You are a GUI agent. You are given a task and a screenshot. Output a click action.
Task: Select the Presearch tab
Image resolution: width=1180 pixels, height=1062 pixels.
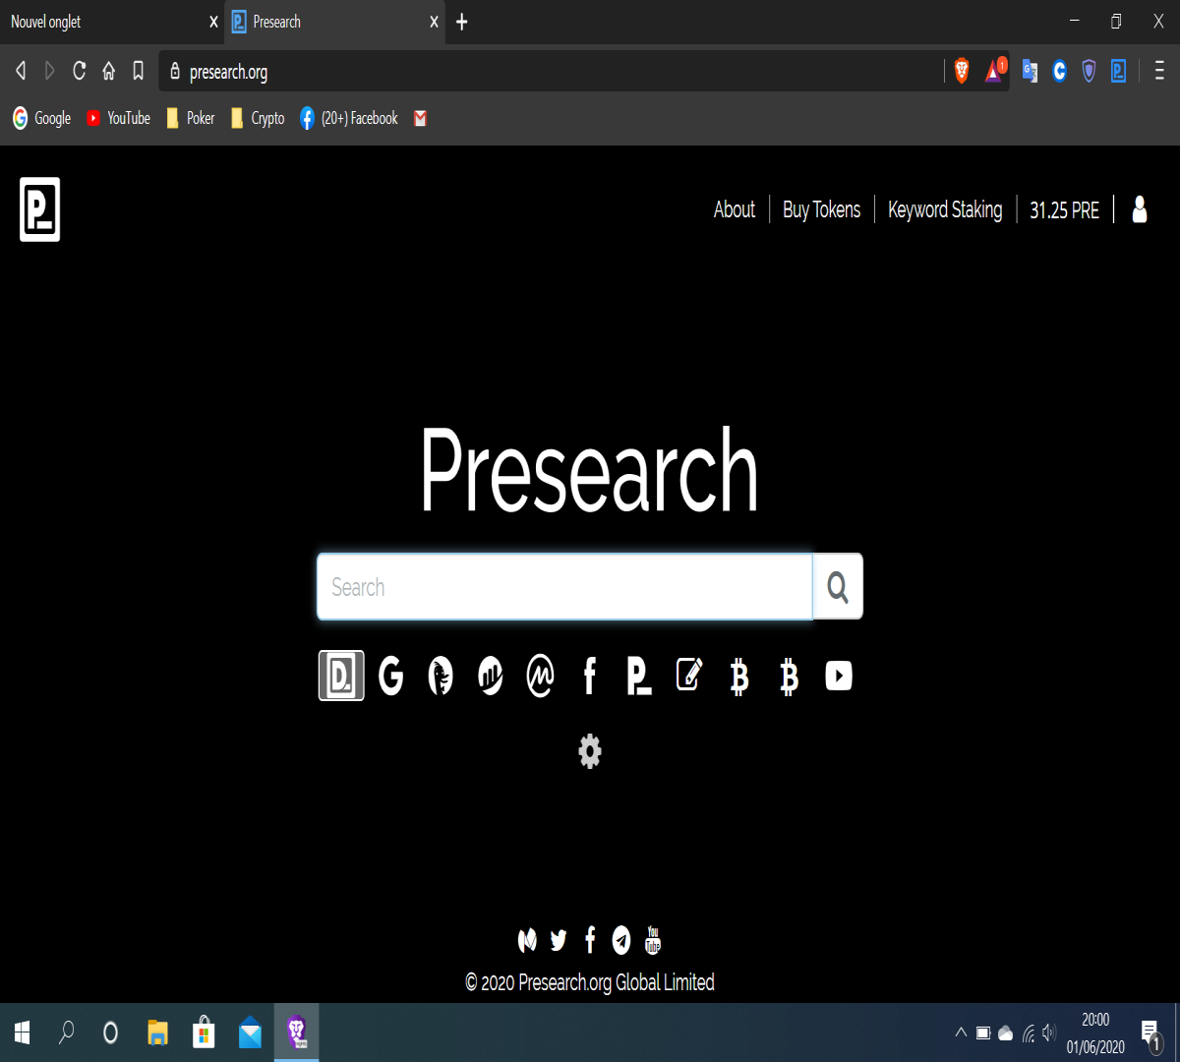[334, 22]
